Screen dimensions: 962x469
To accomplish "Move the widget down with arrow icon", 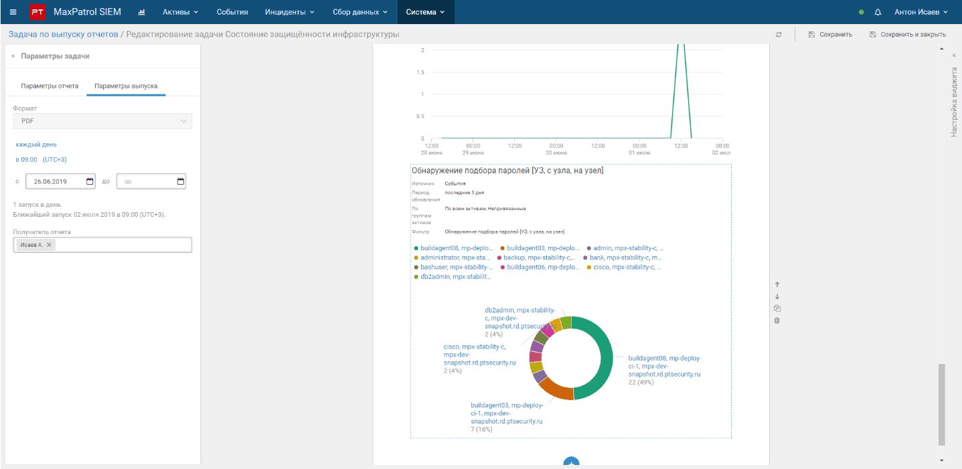I will (777, 296).
